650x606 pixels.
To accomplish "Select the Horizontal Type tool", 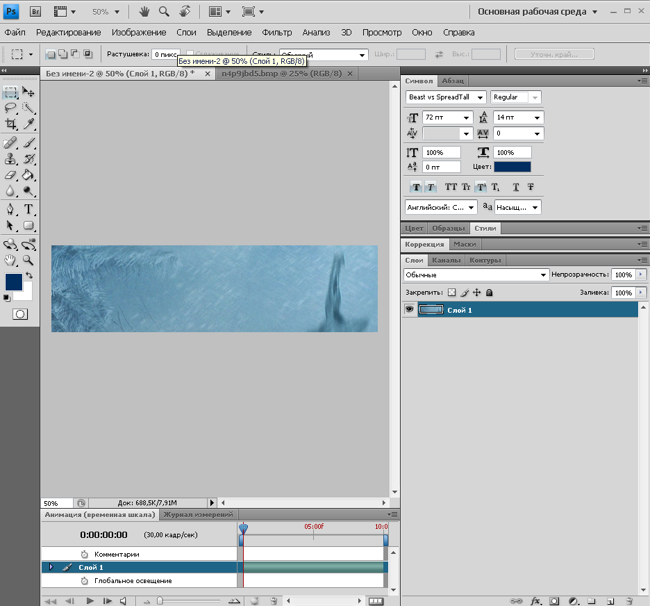I will click(x=28, y=208).
